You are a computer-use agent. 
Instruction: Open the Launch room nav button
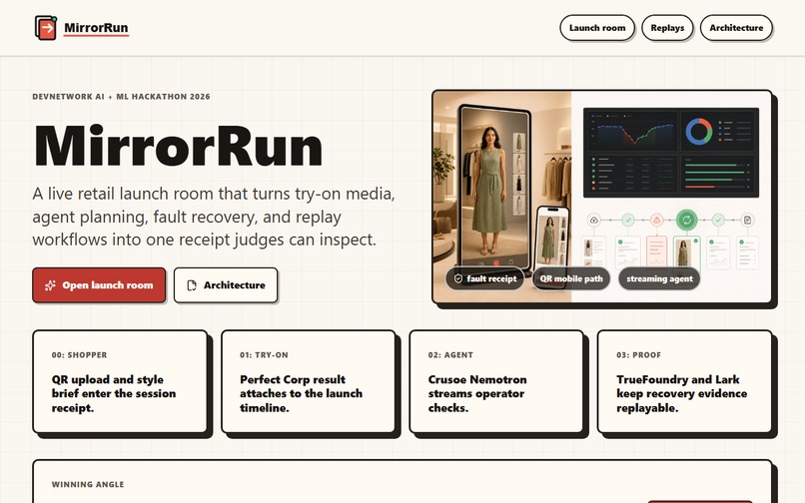[597, 28]
